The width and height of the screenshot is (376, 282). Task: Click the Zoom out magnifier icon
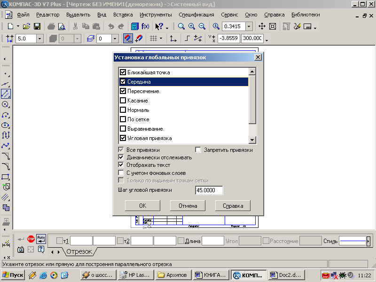click(x=202, y=26)
